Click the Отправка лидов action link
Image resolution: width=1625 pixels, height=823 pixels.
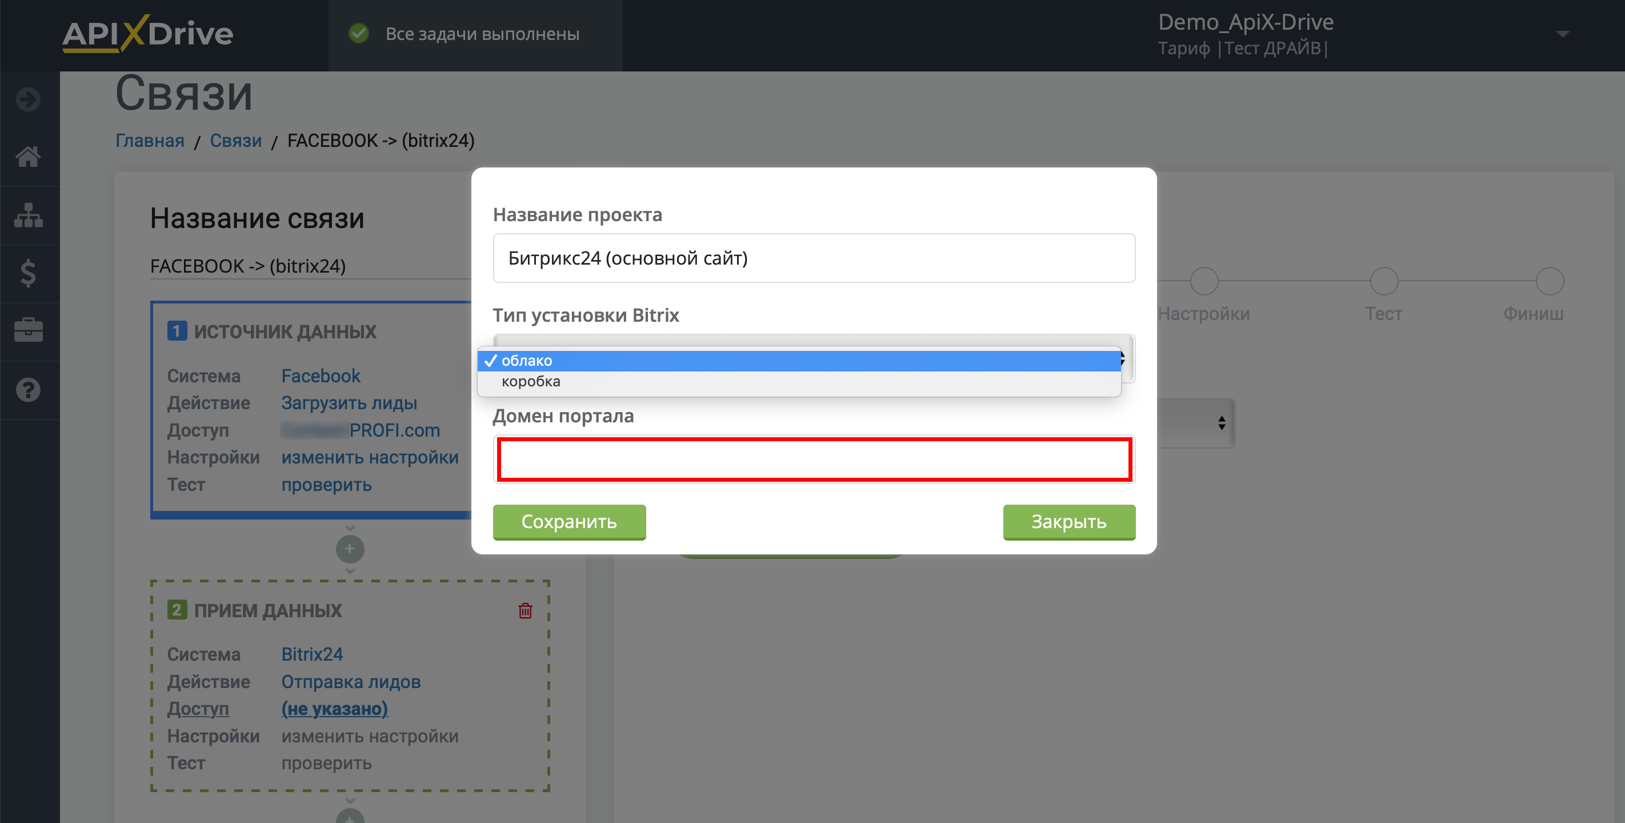[351, 682]
